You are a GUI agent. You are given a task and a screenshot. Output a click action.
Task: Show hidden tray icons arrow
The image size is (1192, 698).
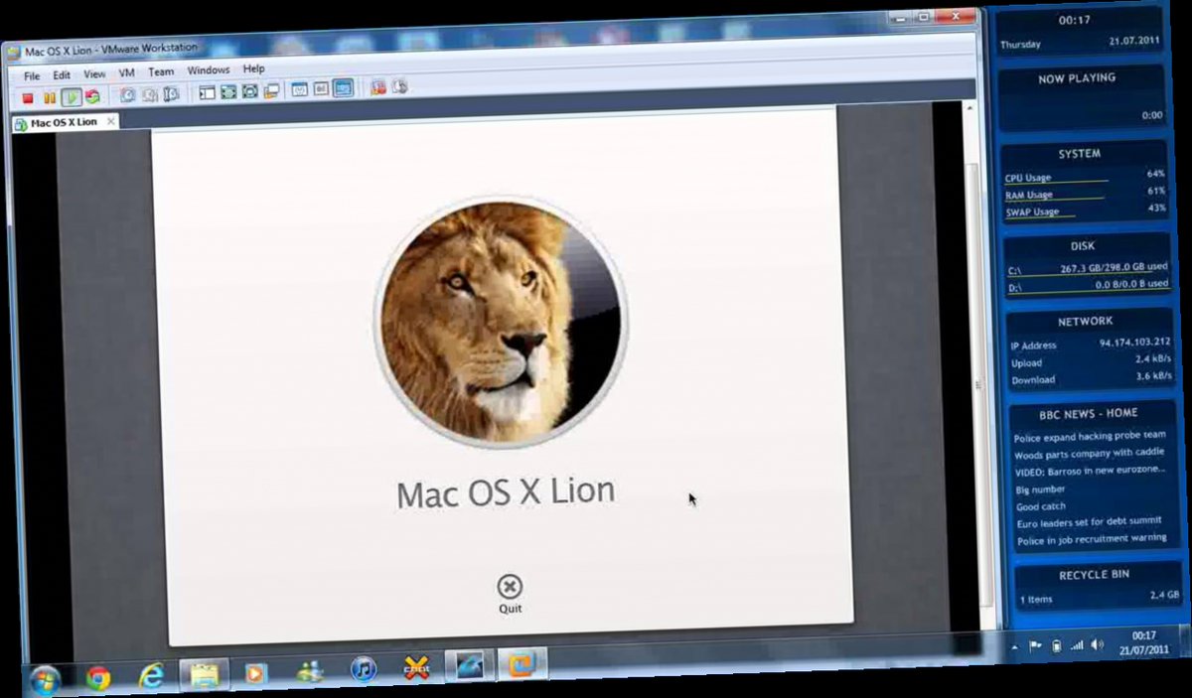tap(1014, 647)
